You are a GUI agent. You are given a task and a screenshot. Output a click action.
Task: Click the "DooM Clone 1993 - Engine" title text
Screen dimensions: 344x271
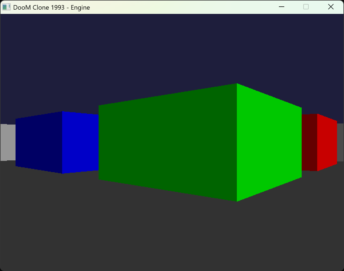coord(51,7)
